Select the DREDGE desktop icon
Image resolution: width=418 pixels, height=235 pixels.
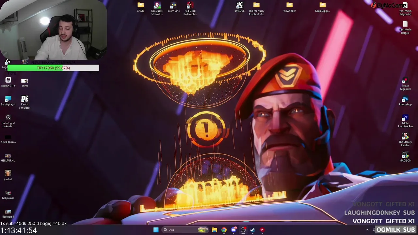[240, 7]
